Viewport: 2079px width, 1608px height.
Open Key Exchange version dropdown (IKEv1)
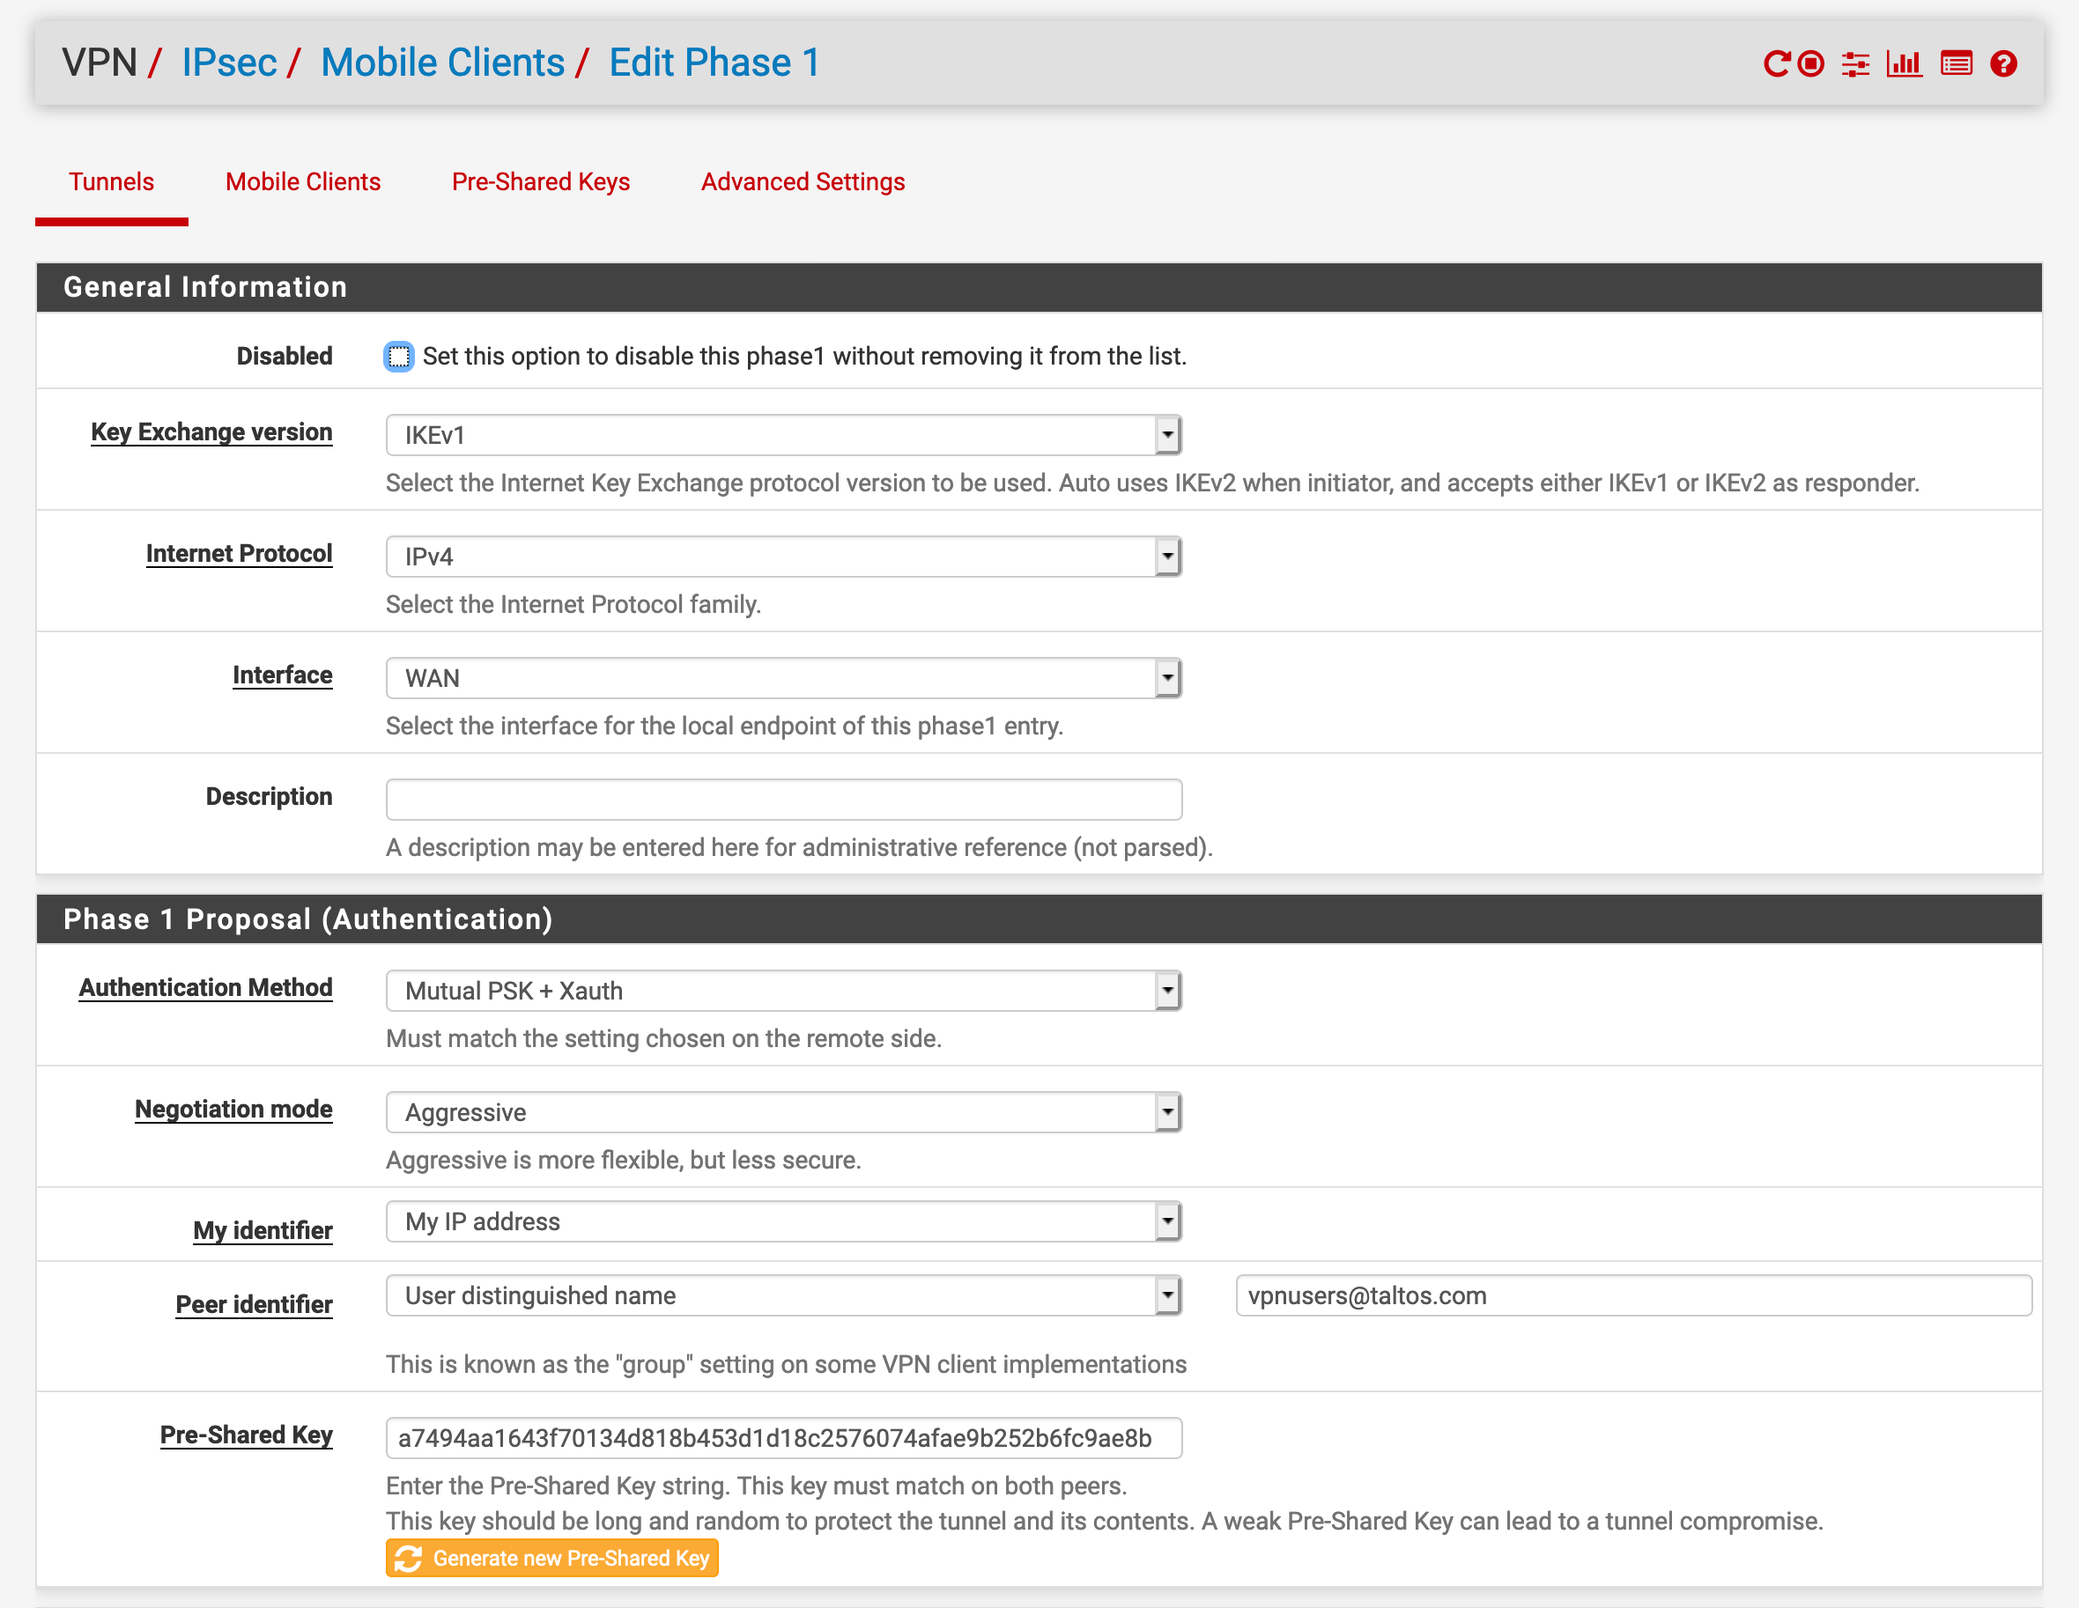pos(783,435)
